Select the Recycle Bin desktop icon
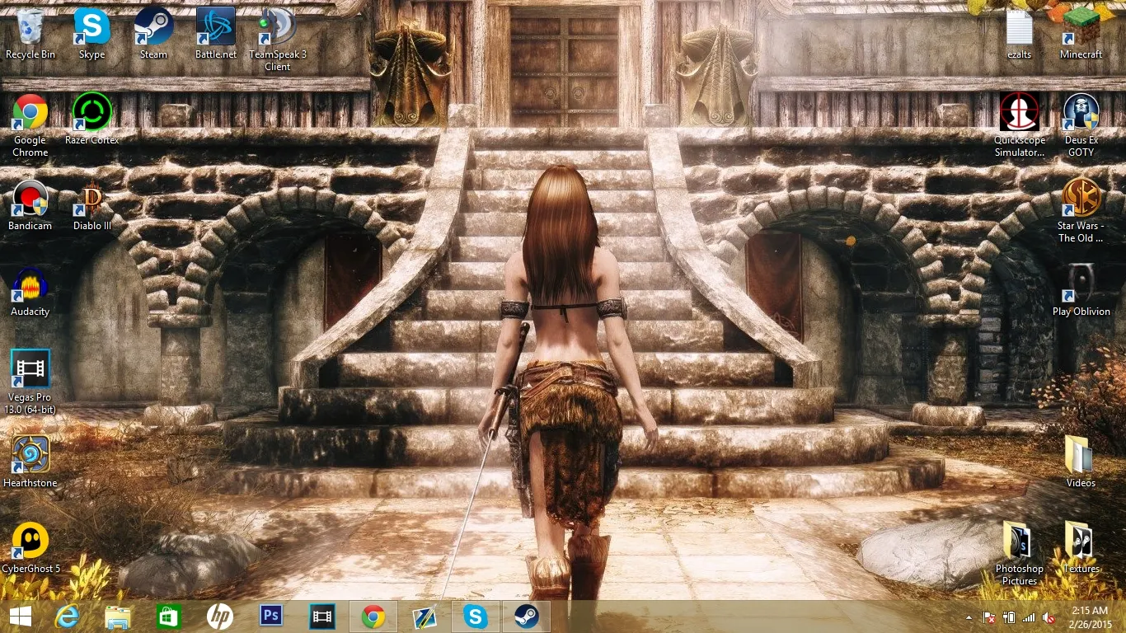 pos(30,34)
